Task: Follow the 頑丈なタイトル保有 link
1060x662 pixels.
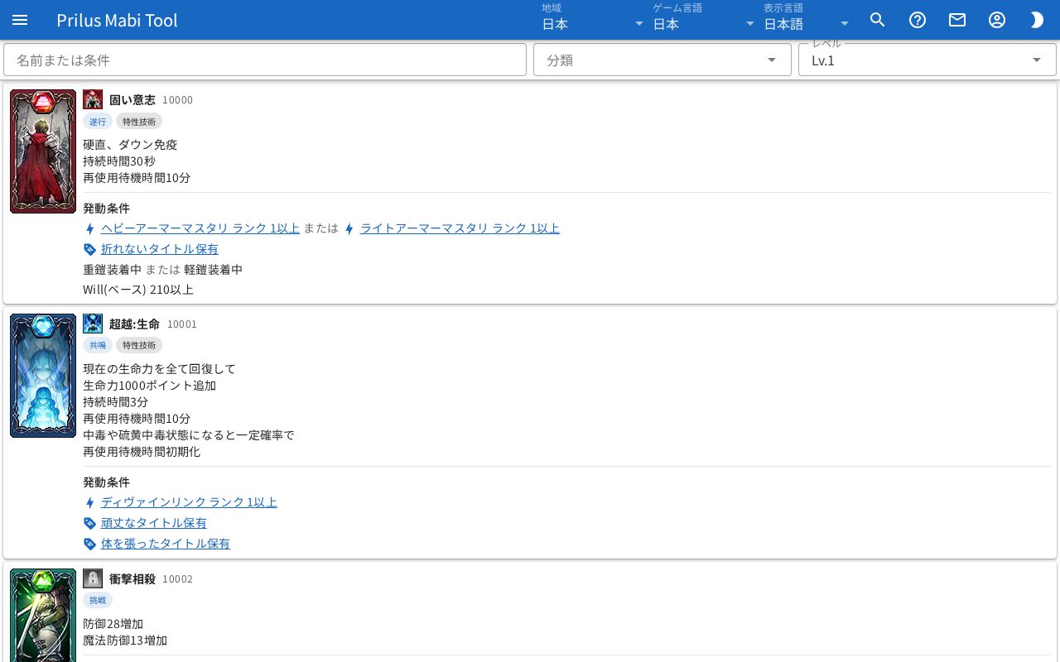Action: point(154,523)
